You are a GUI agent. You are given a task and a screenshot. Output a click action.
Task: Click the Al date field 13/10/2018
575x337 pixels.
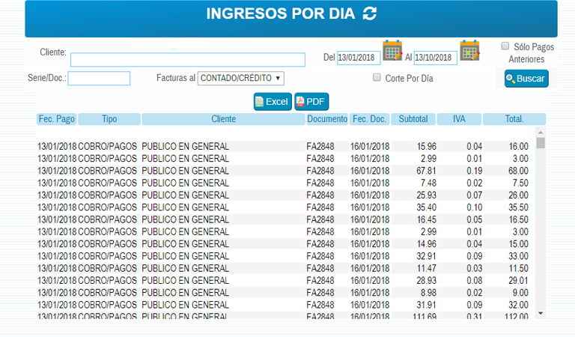click(436, 58)
